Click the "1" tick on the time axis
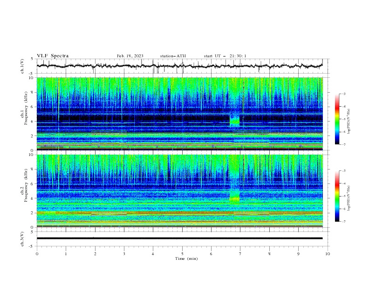 coord(66,254)
